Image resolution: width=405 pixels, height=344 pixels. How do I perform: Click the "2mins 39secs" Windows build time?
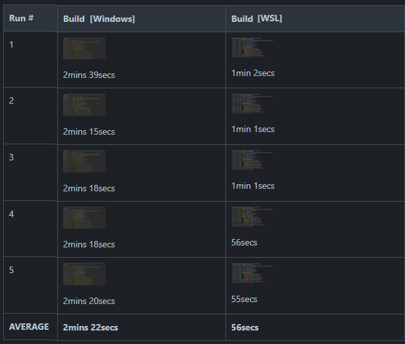pyautogui.click(x=89, y=75)
